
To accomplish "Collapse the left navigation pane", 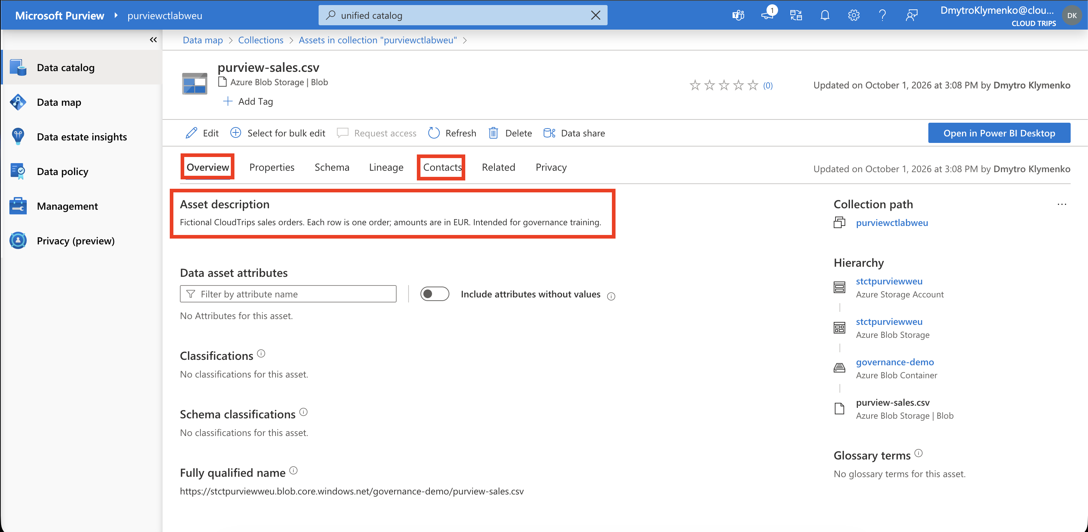I will point(153,40).
